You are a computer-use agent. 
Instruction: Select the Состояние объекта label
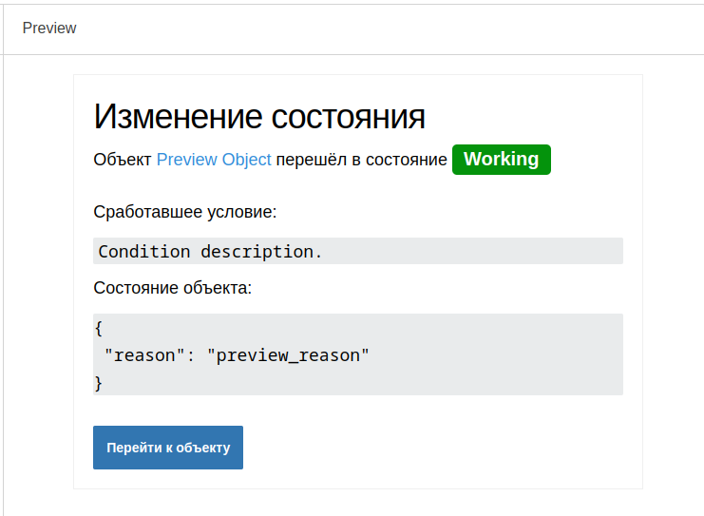[172, 287]
